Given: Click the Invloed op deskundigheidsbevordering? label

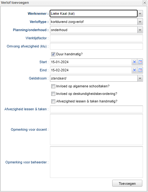Looking at the screenshot, I should click(x=87, y=94).
